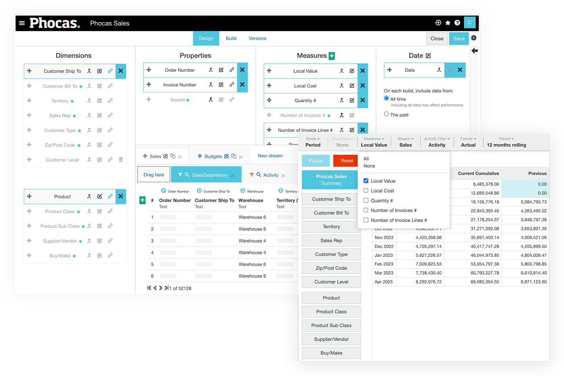Viewport: 564px width, 376px height.
Task: Switch to the Budgets stream tab
Action: tap(213, 156)
